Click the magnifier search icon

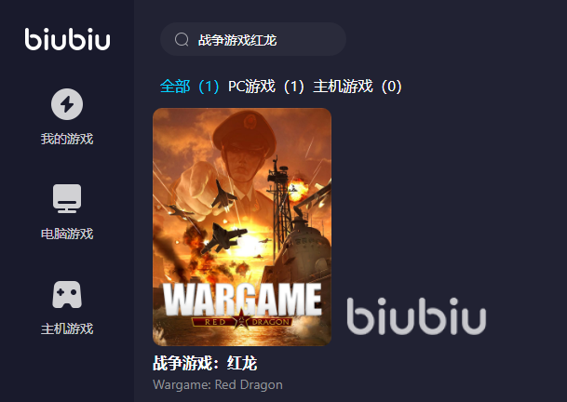point(182,39)
